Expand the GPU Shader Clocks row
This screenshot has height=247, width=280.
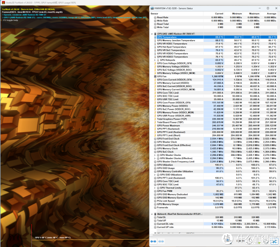(x=155, y=155)
